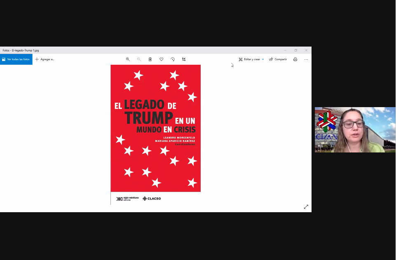
Task: Rotate the photo using the rotate icon
Action: (173, 59)
